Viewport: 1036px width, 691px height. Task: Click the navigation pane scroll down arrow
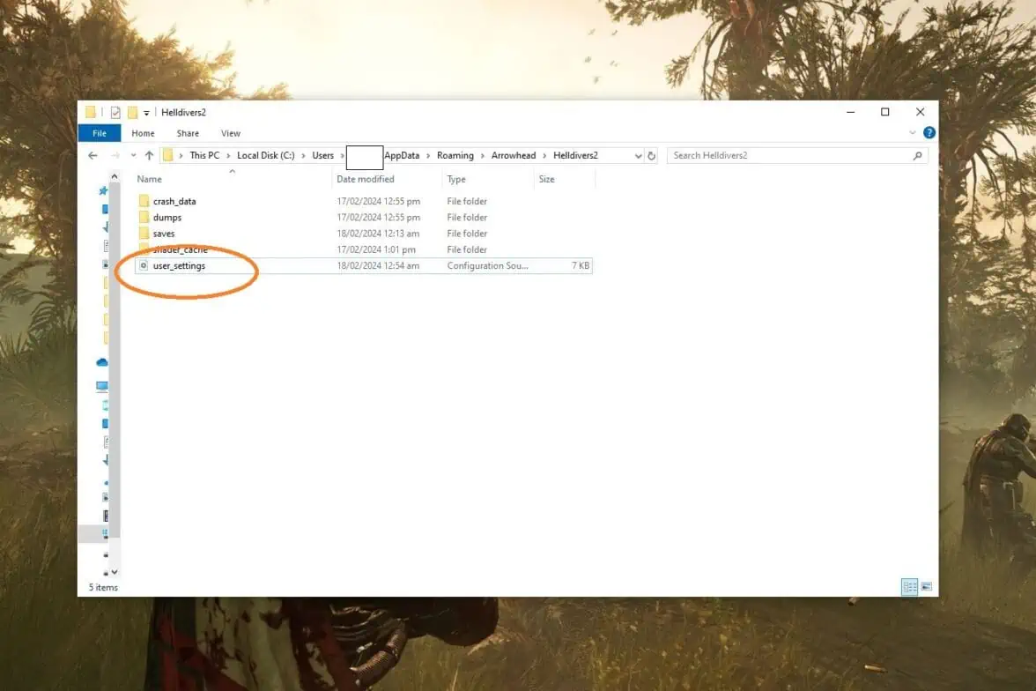[x=115, y=572]
